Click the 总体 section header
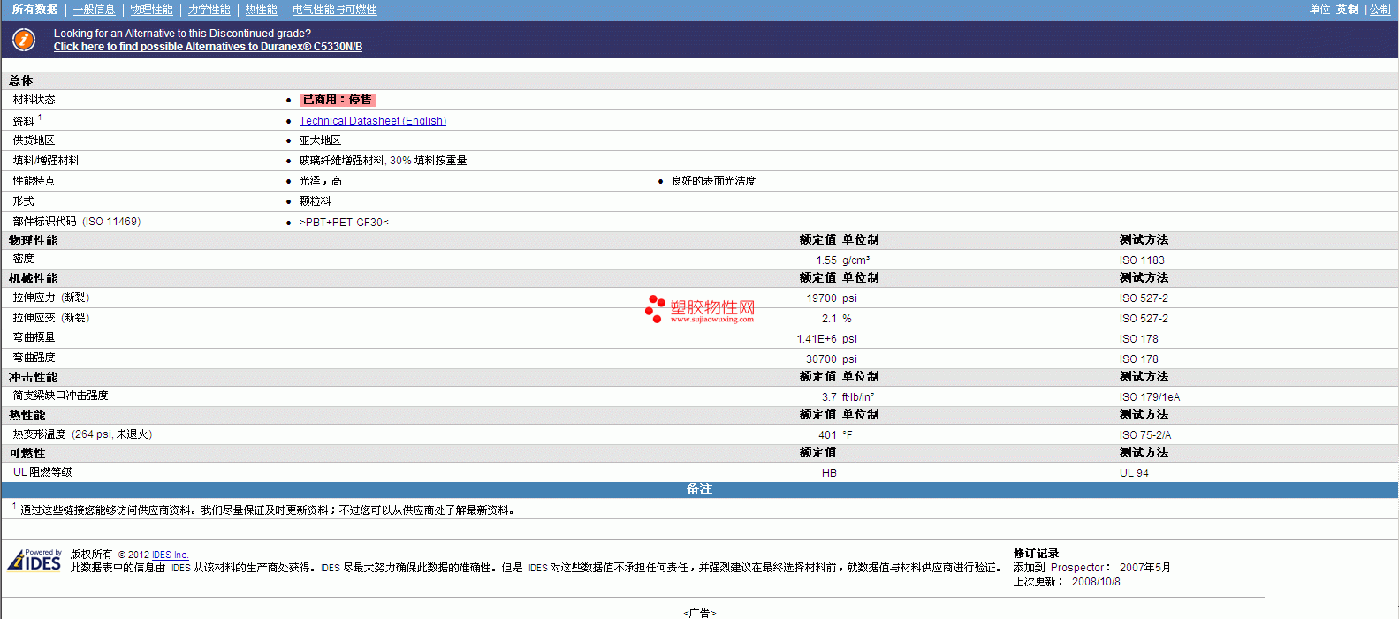Screen dimensions: 1399x619 21,80
